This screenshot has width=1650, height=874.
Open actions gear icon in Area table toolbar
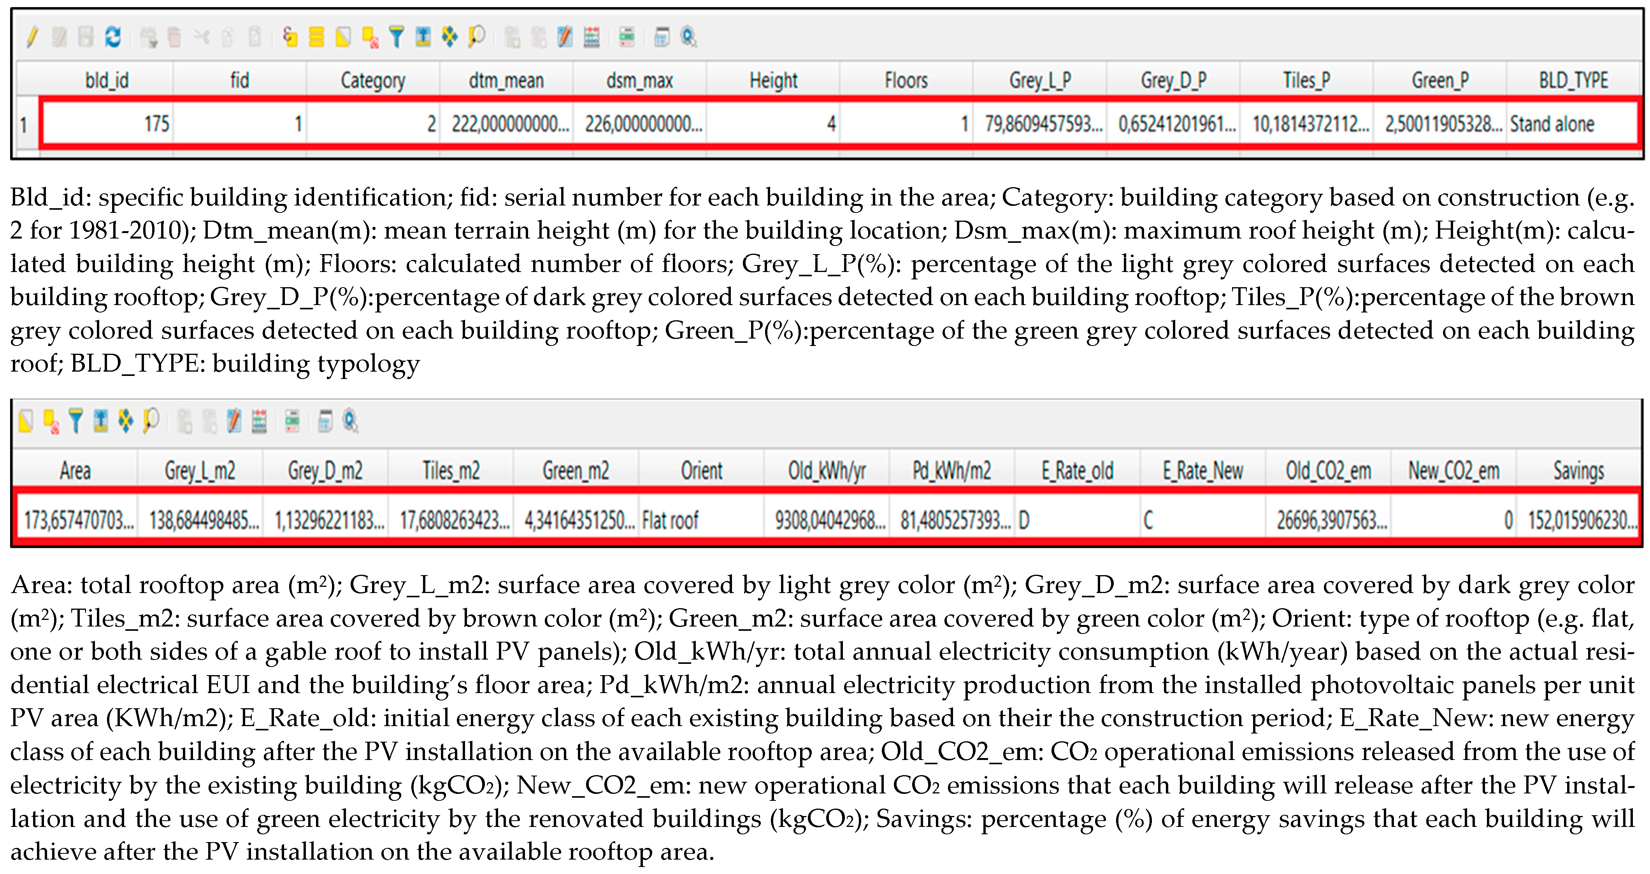tap(350, 421)
